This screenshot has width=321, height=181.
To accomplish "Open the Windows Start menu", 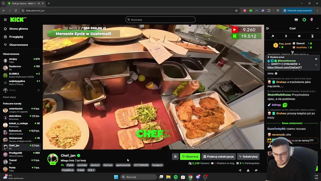I will [116, 177].
